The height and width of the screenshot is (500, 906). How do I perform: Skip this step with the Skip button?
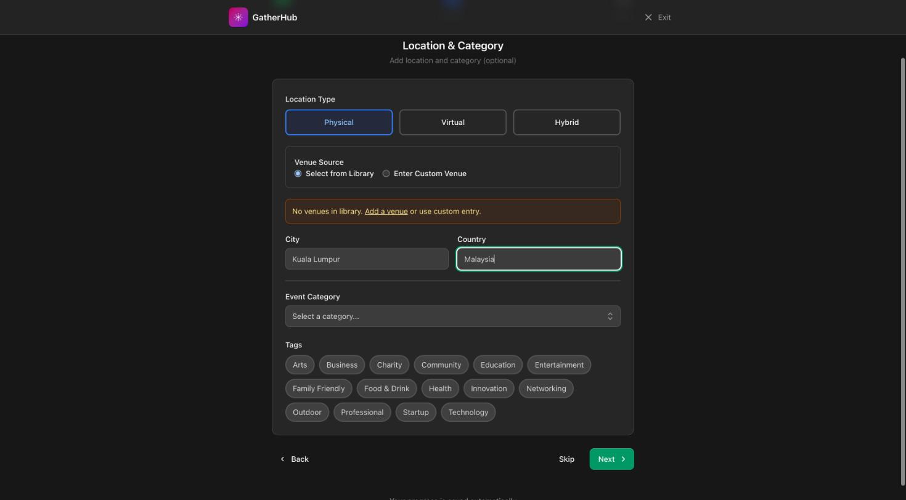566,459
